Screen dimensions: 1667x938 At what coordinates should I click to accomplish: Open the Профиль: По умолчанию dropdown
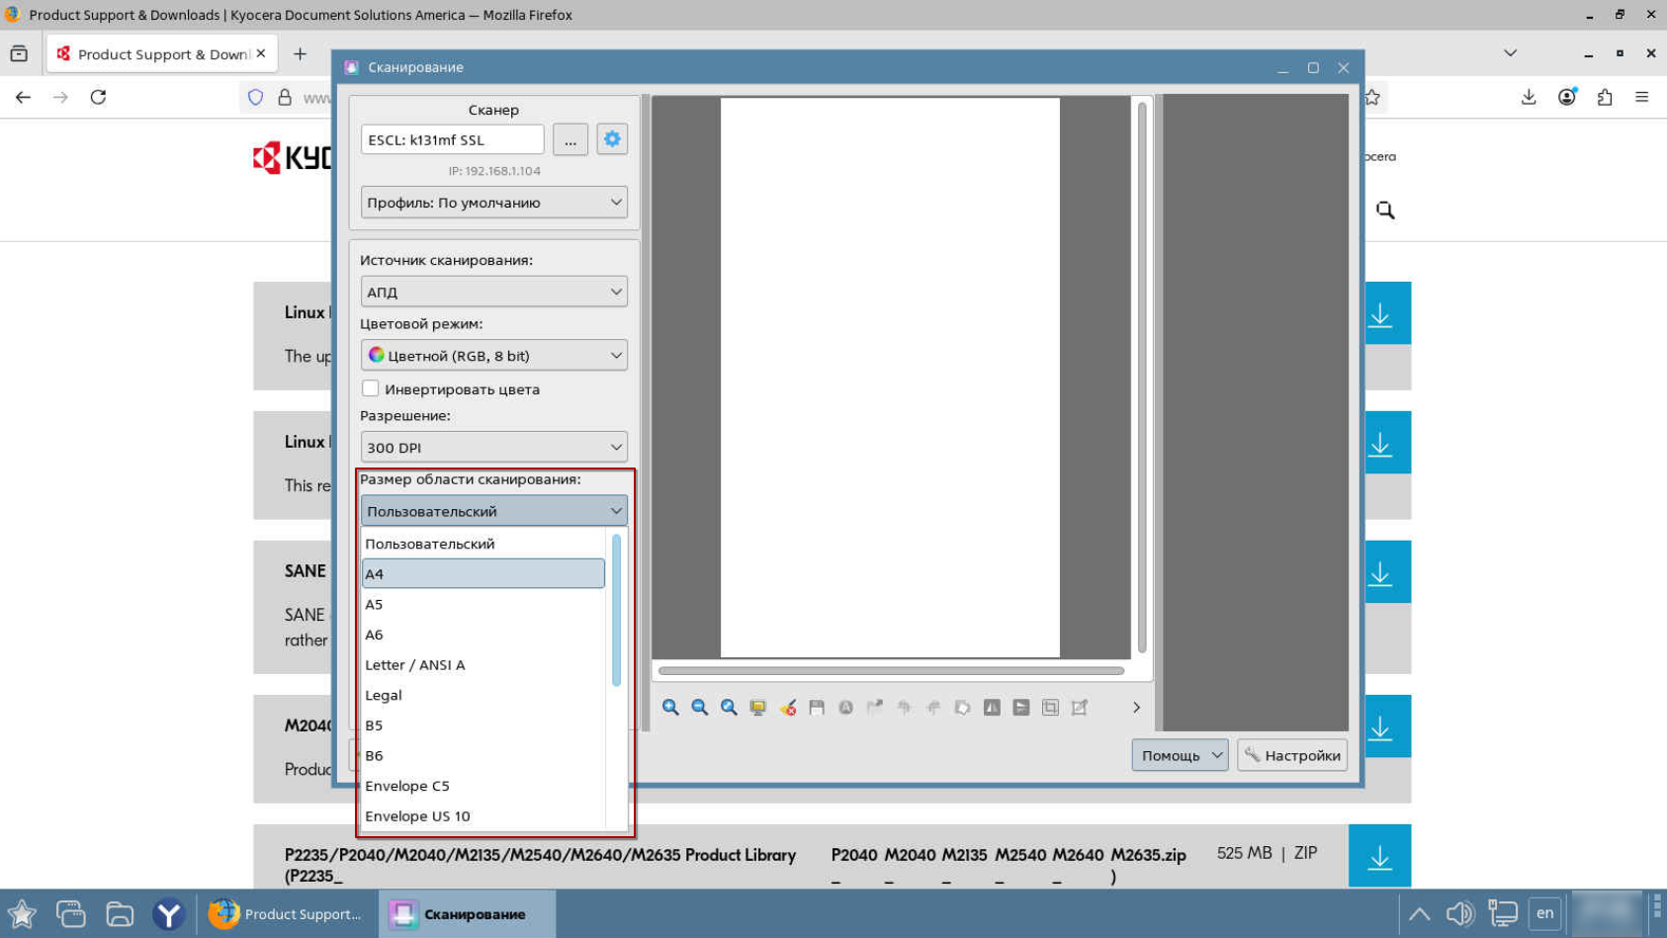(x=493, y=203)
